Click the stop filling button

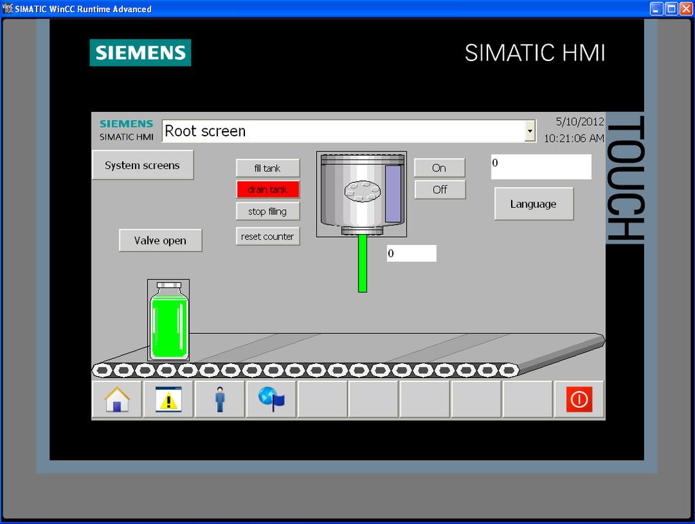[x=267, y=212]
